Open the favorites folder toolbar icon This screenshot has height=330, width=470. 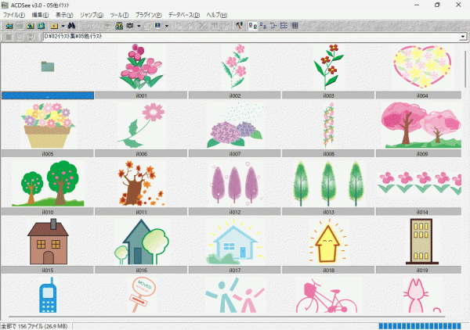(54, 26)
